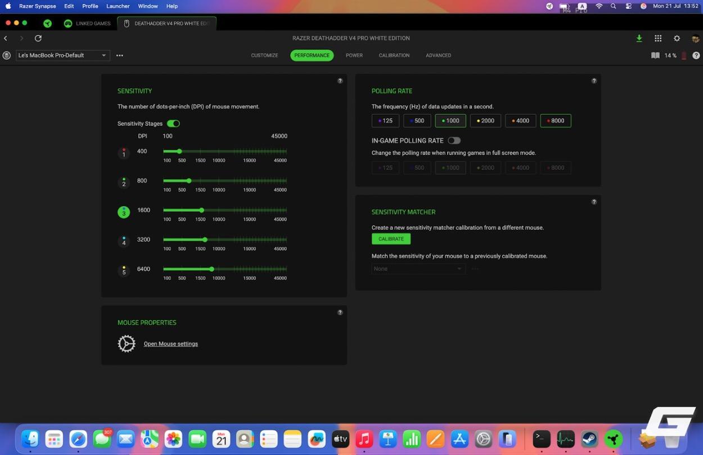Image resolution: width=703 pixels, height=455 pixels.
Task: Click the 14 % battery level indicator
Action: point(670,56)
